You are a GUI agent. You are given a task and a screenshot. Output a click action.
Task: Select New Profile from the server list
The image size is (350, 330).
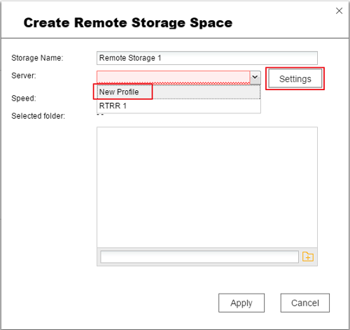pos(119,92)
